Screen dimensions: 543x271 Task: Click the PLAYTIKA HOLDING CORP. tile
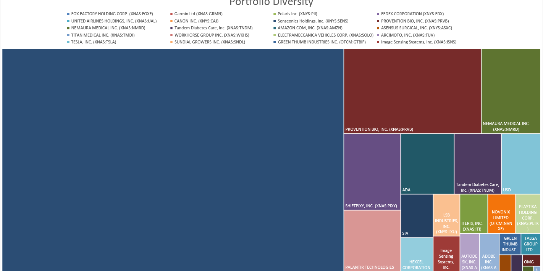click(528, 213)
